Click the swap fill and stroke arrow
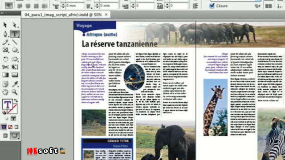The image size is (285, 160). (16, 100)
